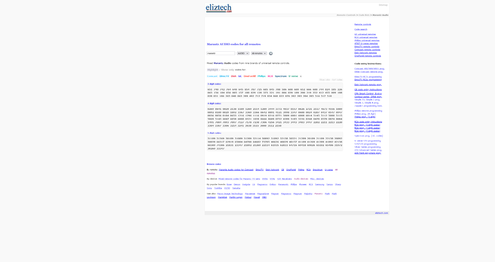This screenshot has width=495, height=262.
Task: Open DirecTV remote controls sidebar link
Action: (x=367, y=47)
